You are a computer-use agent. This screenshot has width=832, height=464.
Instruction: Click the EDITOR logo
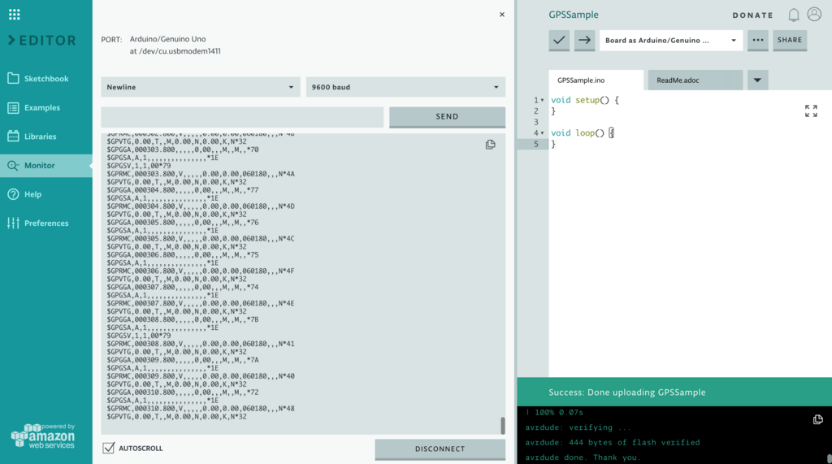click(42, 41)
